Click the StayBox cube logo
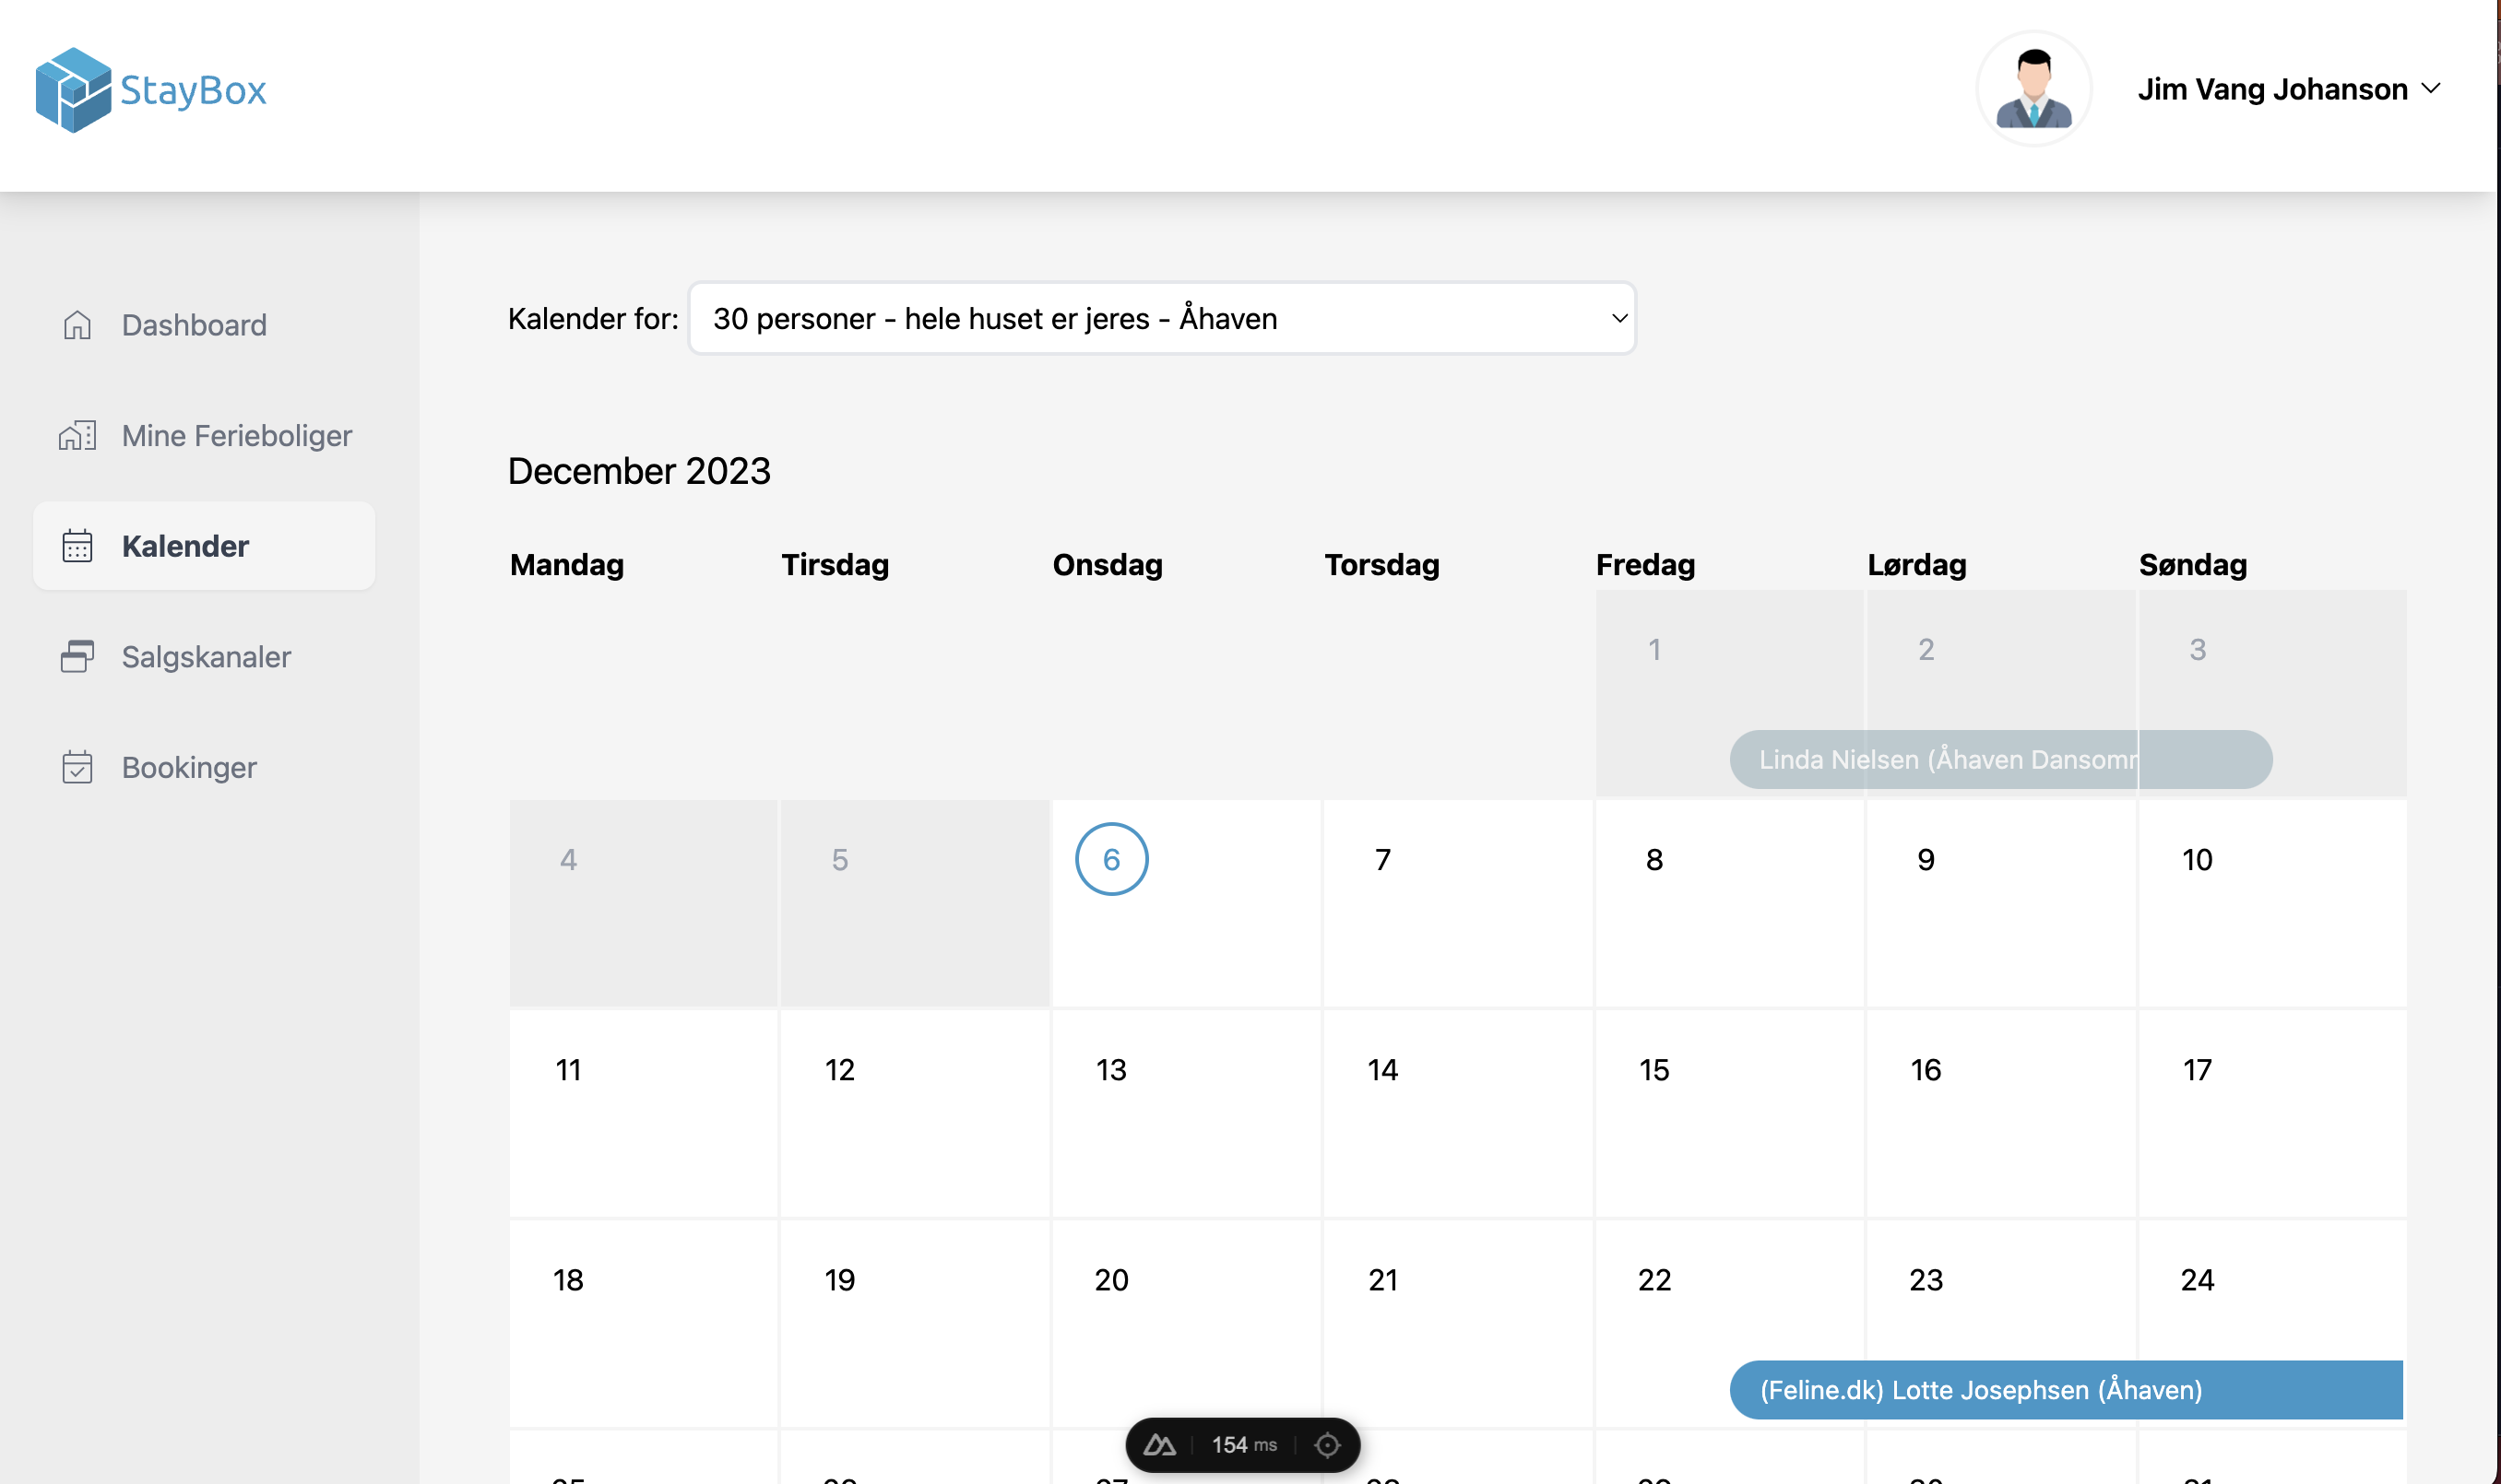The image size is (2501, 1484). click(x=72, y=90)
